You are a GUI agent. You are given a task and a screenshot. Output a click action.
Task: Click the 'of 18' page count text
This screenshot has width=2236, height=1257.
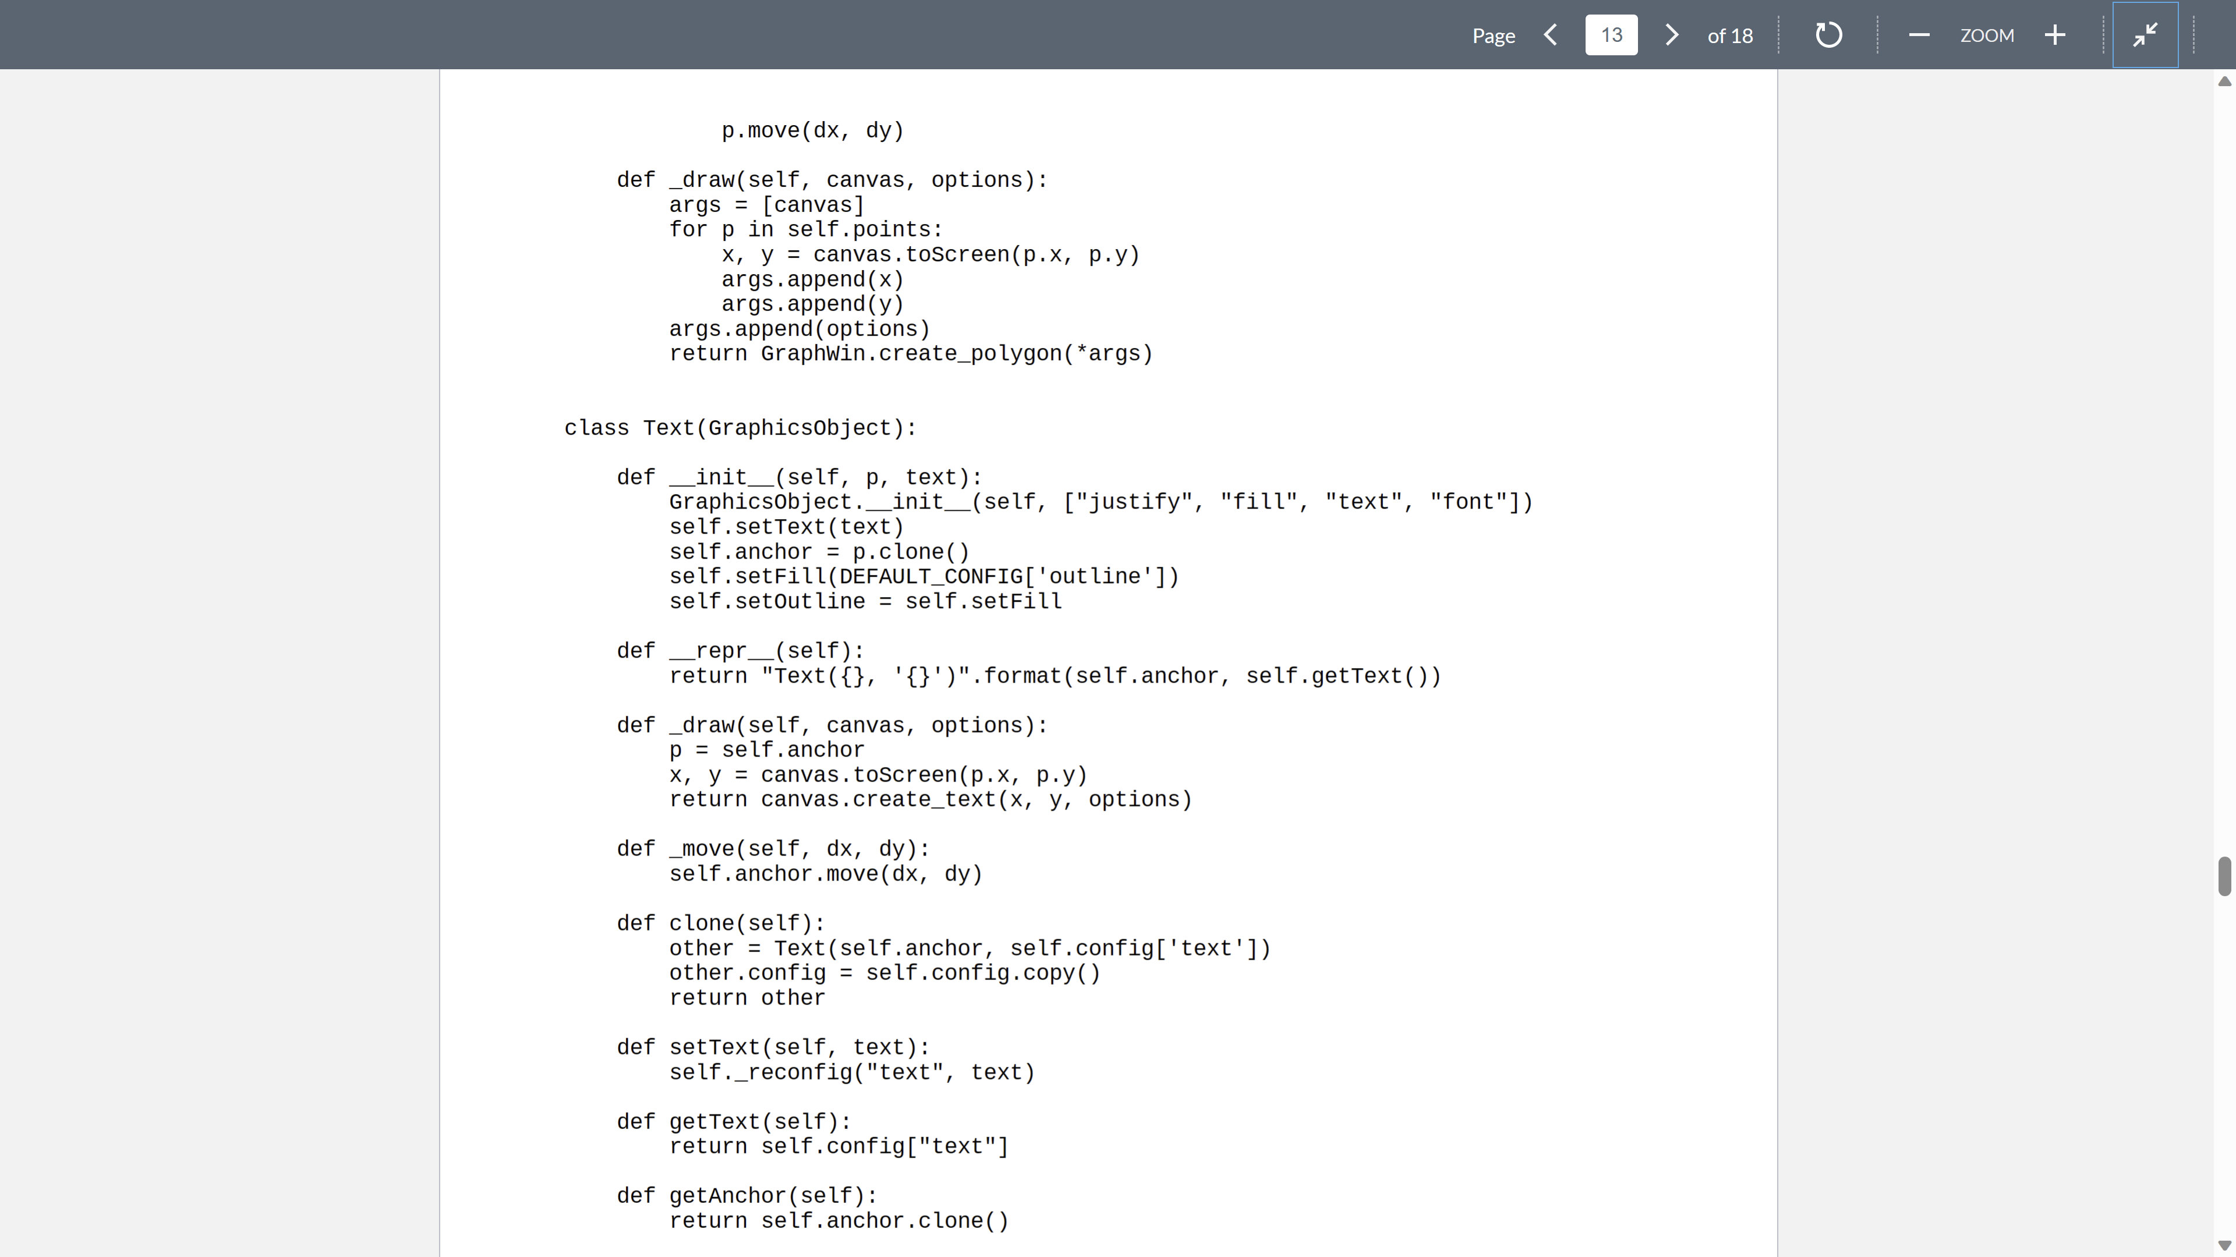pyautogui.click(x=1729, y=35)
